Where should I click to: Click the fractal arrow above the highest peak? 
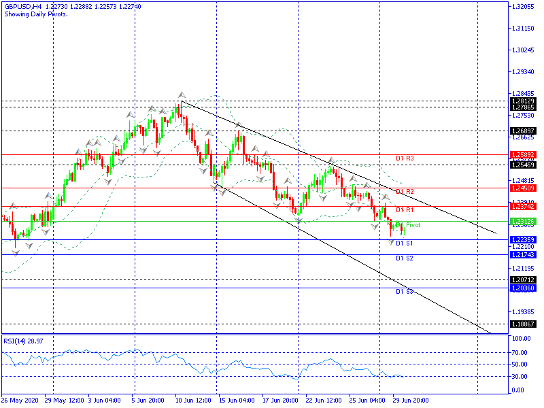coord(182,95)
